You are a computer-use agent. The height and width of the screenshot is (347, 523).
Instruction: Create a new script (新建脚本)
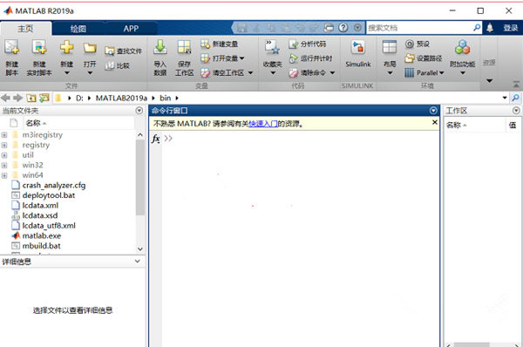[11, 57]
